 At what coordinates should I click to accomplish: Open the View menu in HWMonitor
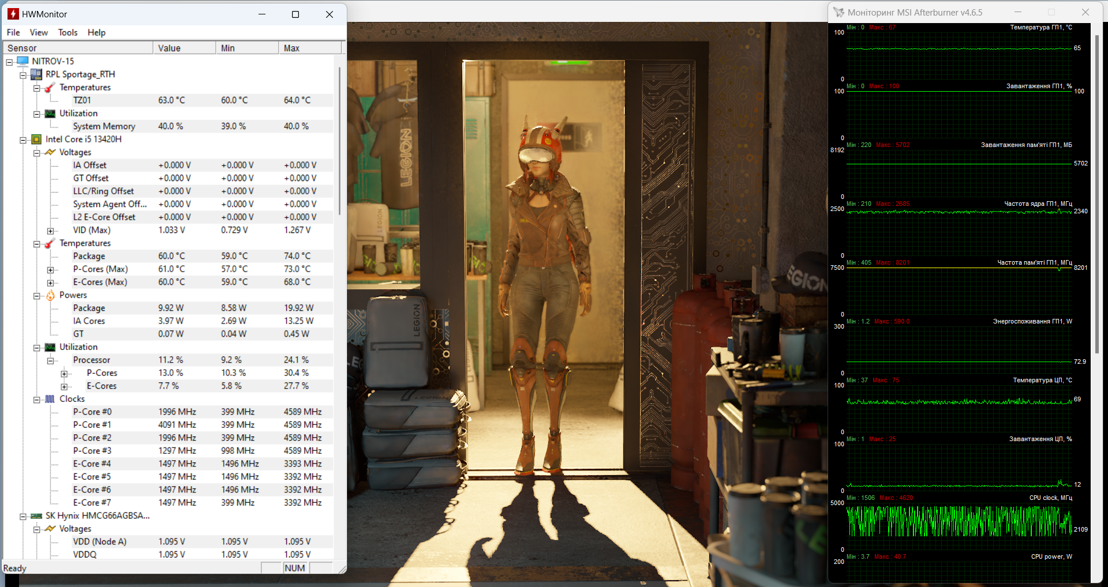coord(39,32)
